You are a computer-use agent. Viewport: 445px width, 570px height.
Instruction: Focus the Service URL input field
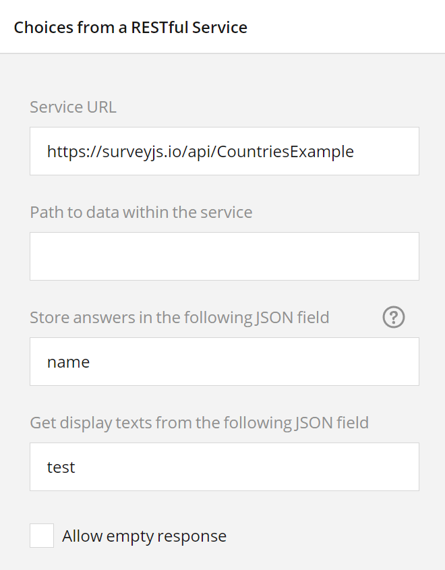(x=225, y=151)
